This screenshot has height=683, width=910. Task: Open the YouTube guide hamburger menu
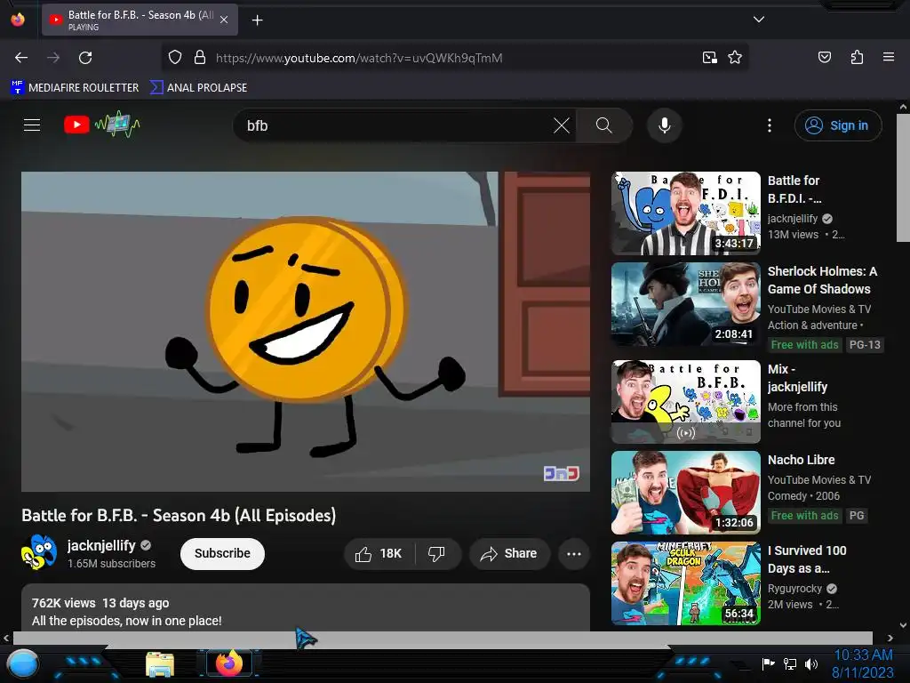32,125
